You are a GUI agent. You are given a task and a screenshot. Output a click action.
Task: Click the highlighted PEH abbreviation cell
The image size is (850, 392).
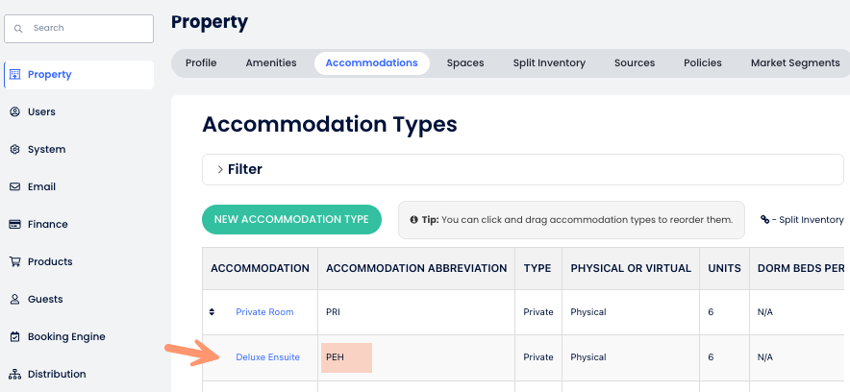pos(346,357)
